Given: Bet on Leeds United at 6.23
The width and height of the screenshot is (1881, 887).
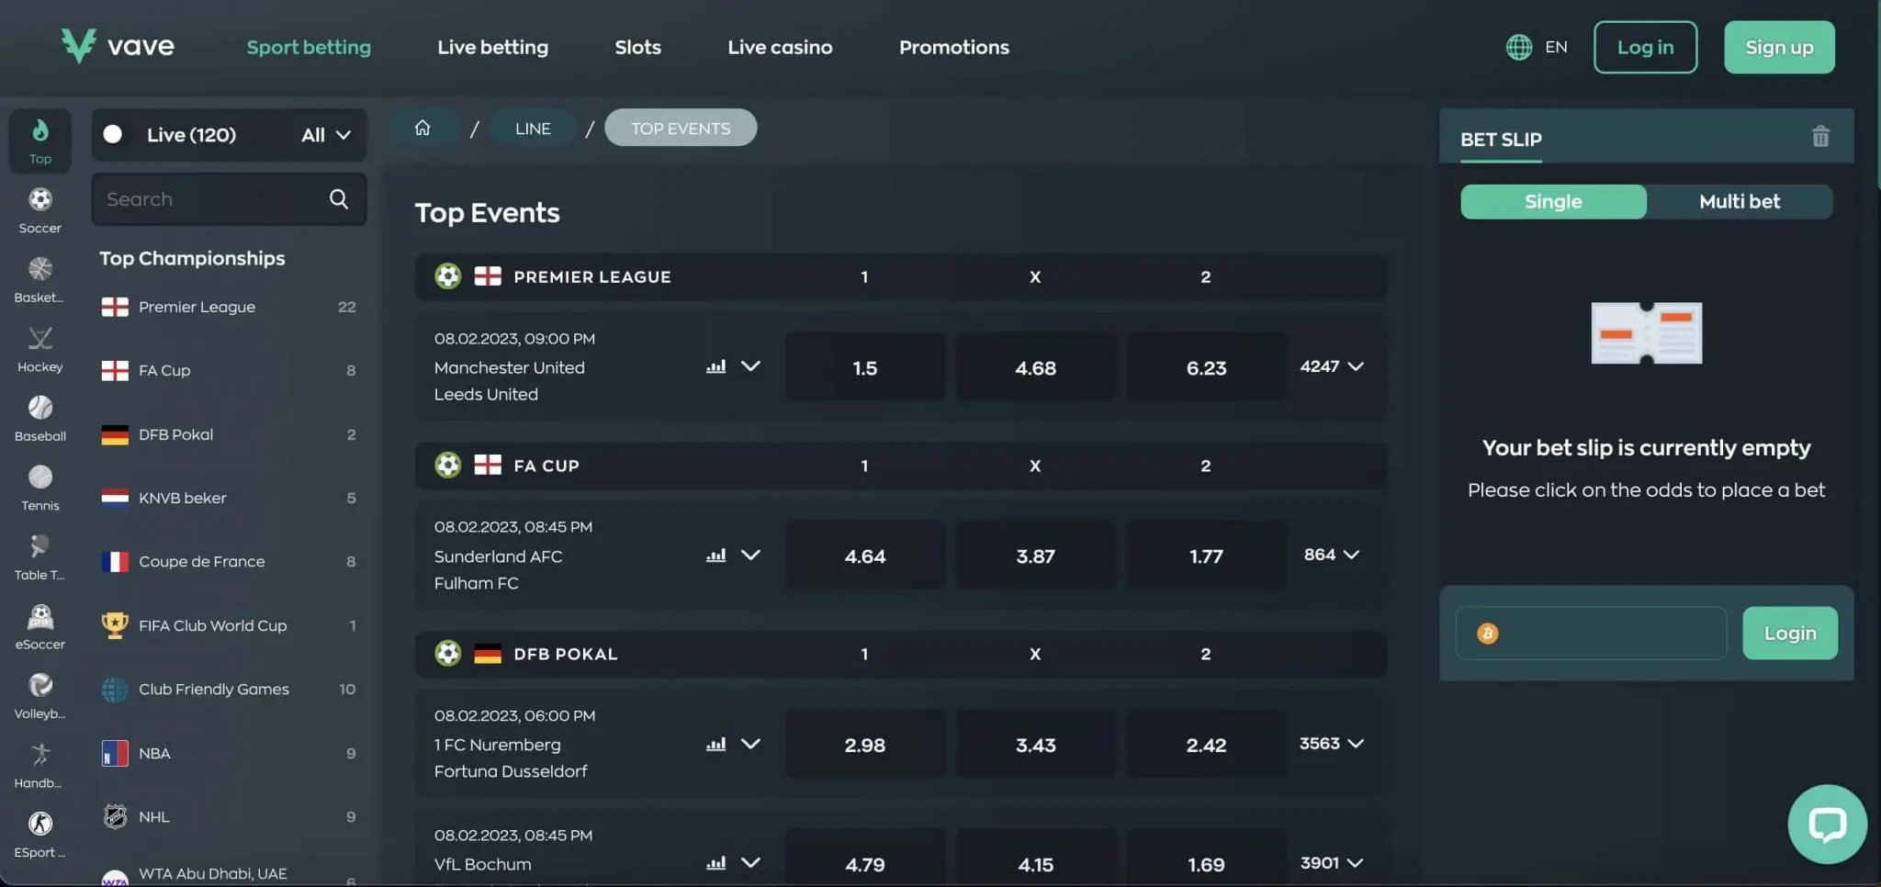Looking at the screenshot, I should [x=1206, y=367].
